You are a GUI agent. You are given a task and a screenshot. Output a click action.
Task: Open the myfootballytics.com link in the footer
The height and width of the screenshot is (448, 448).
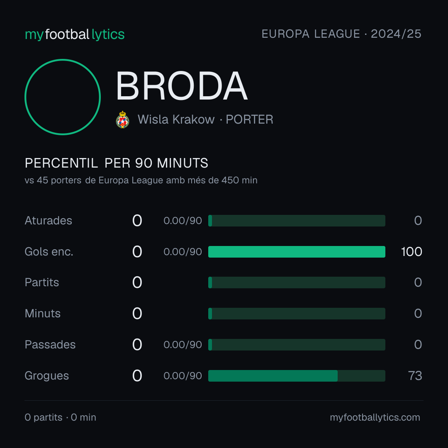[375, 417]
